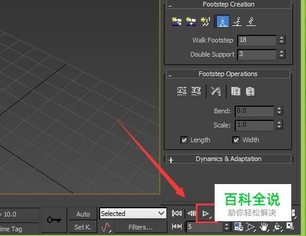Click Maximize Viewport Toggle icon

(x=290, y=226)
